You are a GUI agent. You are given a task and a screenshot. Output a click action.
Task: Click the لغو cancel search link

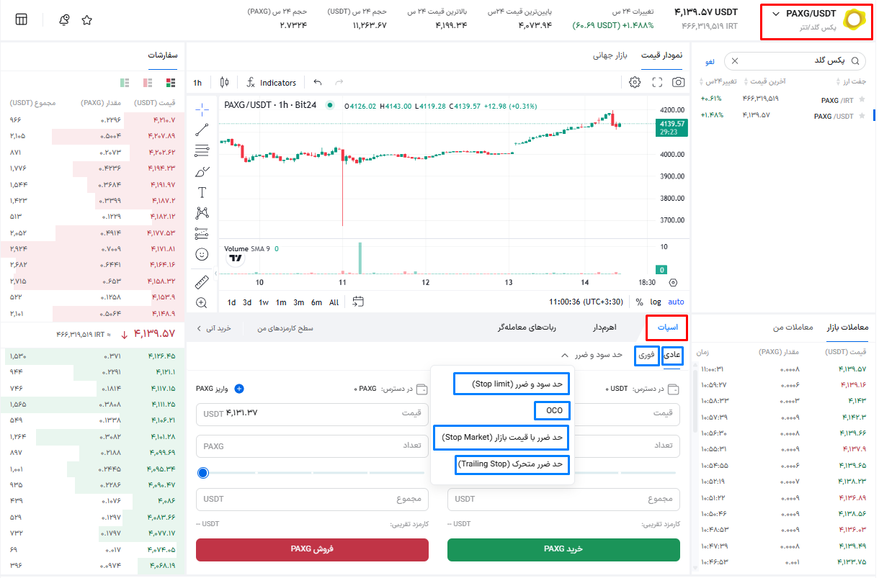click(x=710, y=60)
